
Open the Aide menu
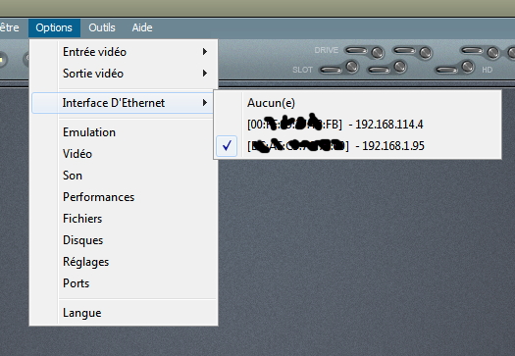click(x=142, y=27)
